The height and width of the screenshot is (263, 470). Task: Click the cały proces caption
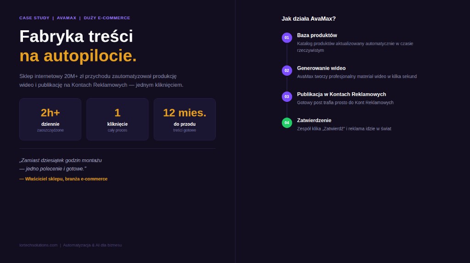click(117, 130)
